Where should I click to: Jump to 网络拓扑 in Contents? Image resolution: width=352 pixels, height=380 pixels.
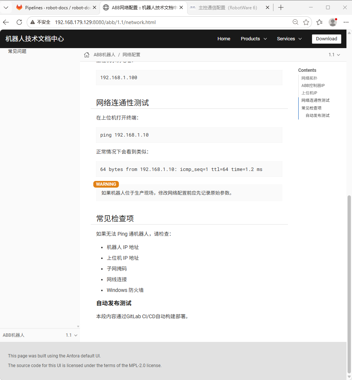tap(309, 78)
